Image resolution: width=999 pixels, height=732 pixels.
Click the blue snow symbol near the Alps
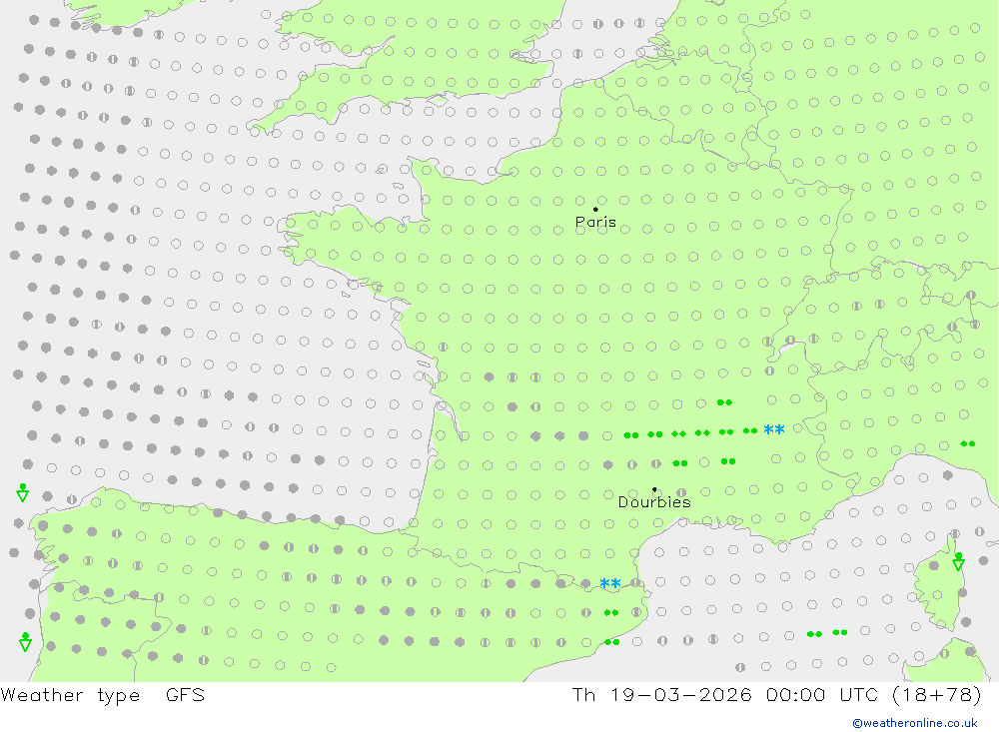click(x=774, y=430)
